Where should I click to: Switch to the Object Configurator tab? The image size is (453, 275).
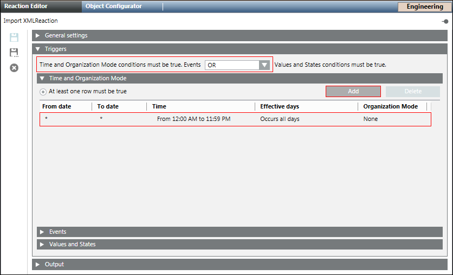click(x=113, y=7)
